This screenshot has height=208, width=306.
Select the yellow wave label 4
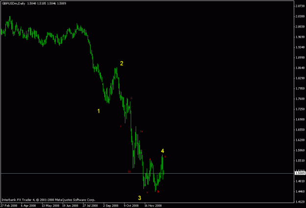(163, 151)
